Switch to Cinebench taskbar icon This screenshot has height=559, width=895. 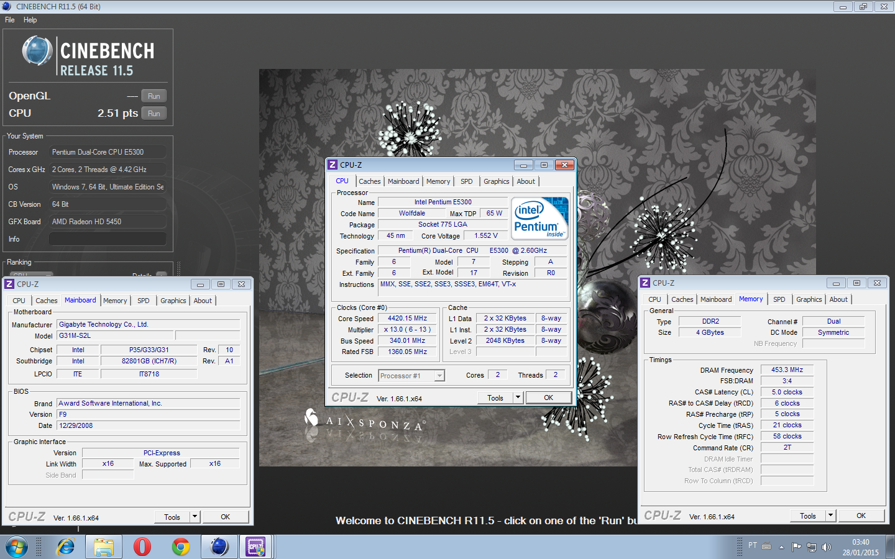click(219, 547)
